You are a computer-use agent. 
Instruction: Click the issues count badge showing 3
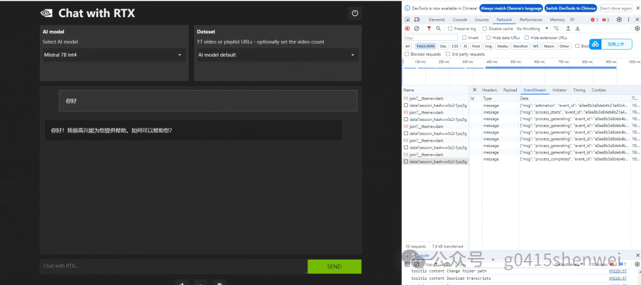pos(606,20)
